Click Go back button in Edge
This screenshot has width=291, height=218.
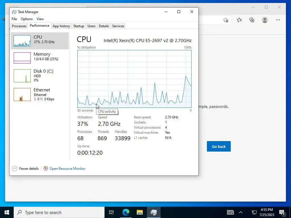pyautogui.click(x=219, y=146)
